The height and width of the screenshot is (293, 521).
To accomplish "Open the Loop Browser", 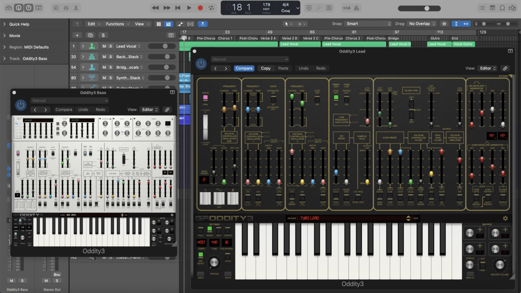I will click(502, 8).
